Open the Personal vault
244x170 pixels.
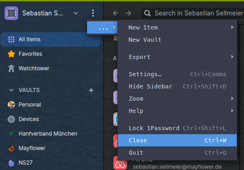[50, 105]
